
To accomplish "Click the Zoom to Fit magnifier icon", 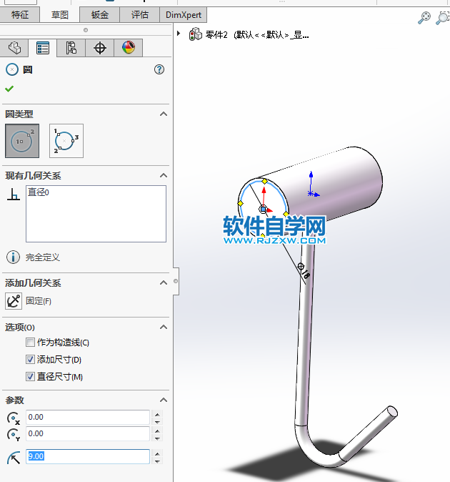I will (x=424, y=18).
